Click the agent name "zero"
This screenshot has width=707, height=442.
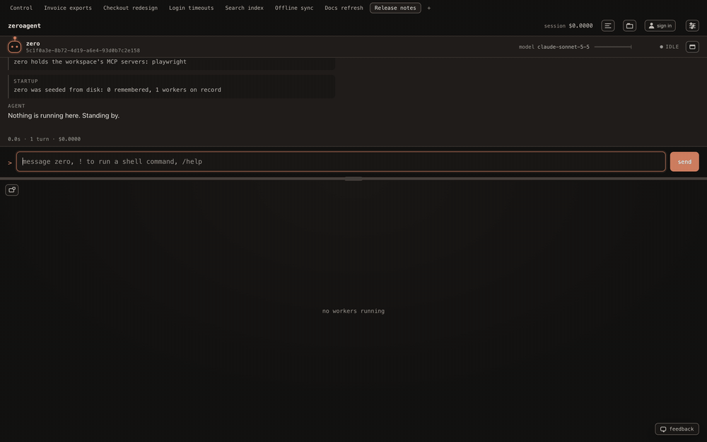(x=33, y=43)
